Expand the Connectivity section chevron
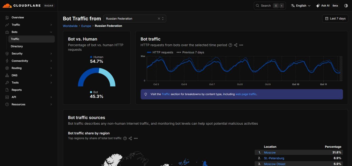This screenshot has height=166, width=352. pos(51,61)
